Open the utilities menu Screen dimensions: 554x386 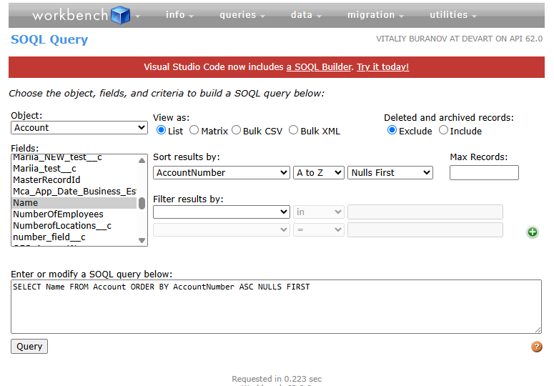(453, 15)
